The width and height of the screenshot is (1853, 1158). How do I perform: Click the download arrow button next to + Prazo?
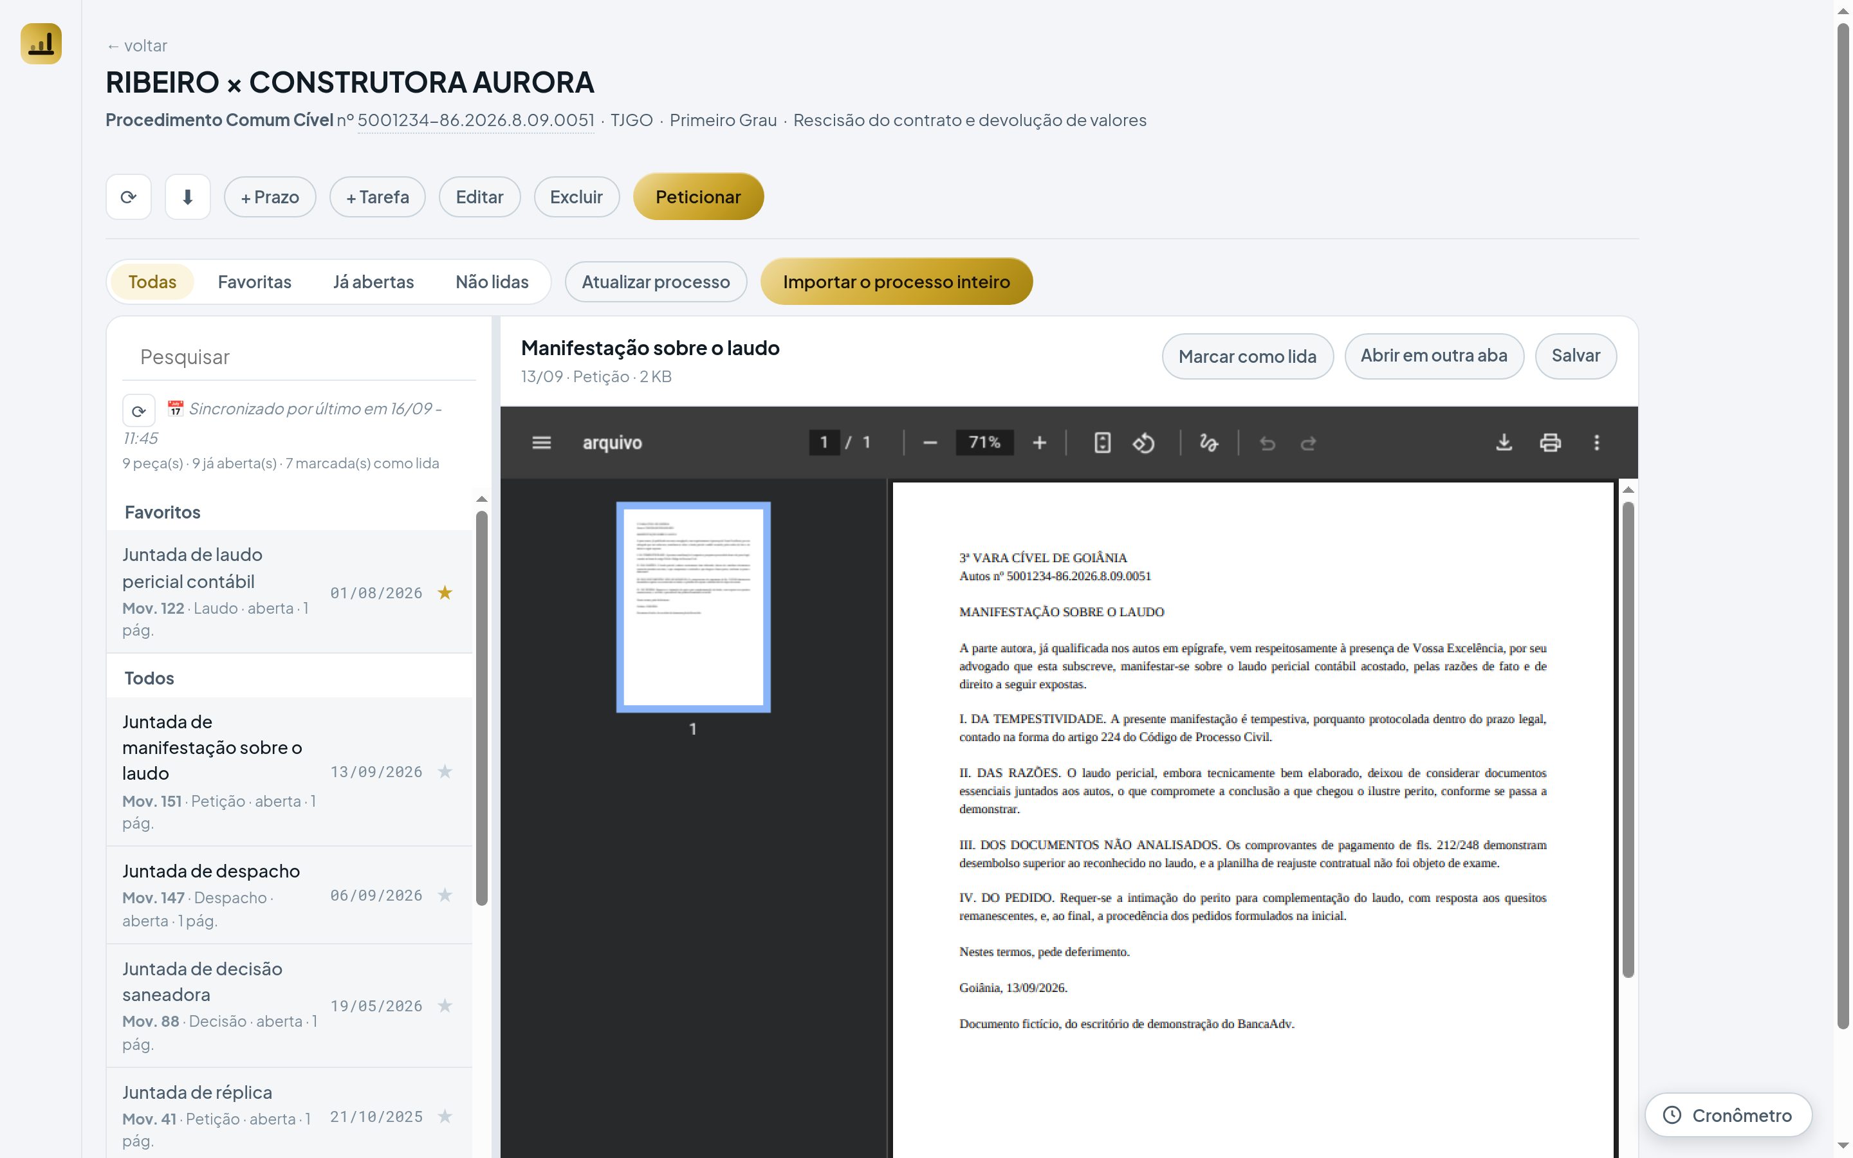[x=188, y=197]
